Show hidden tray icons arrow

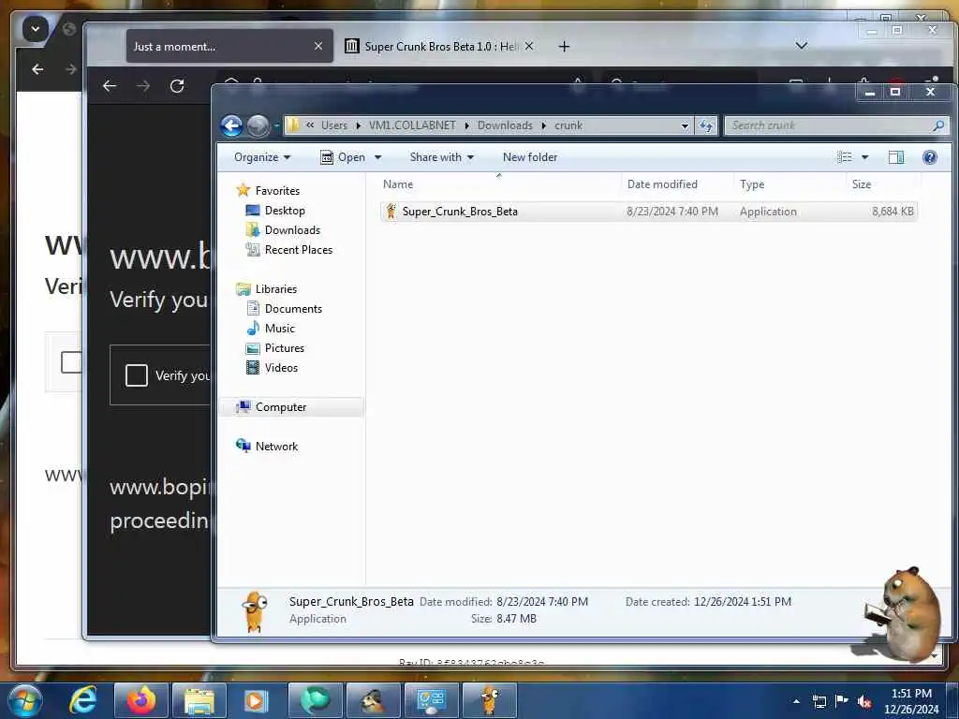pos(796,701)
